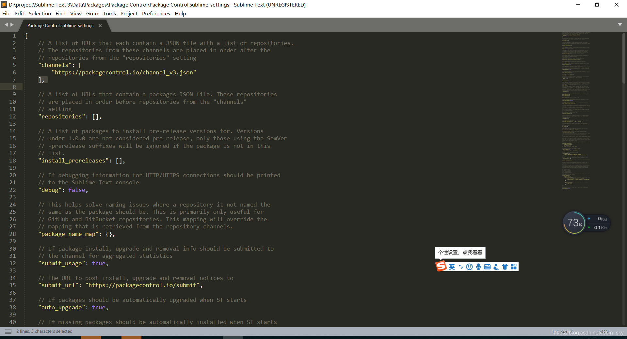Select the Package Control.sublime-settings tab
This screenshot has width=627, height=339.
point(60,25)
